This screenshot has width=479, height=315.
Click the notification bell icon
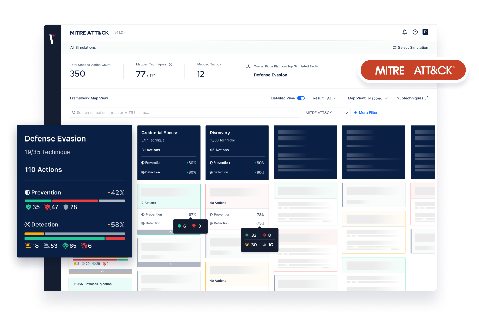click(x=405, y=32)
